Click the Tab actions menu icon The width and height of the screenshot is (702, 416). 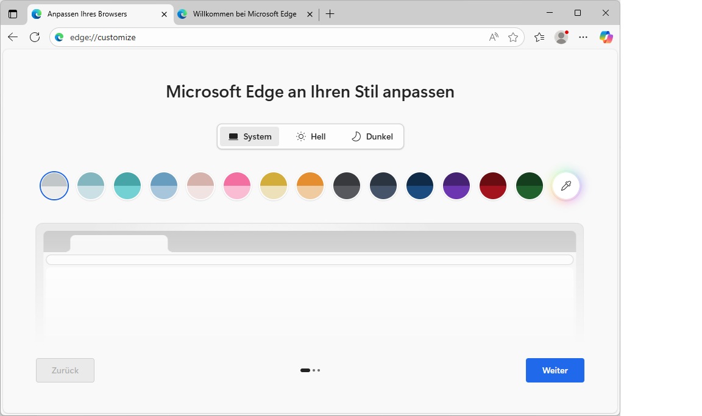[x=13, y=14]
